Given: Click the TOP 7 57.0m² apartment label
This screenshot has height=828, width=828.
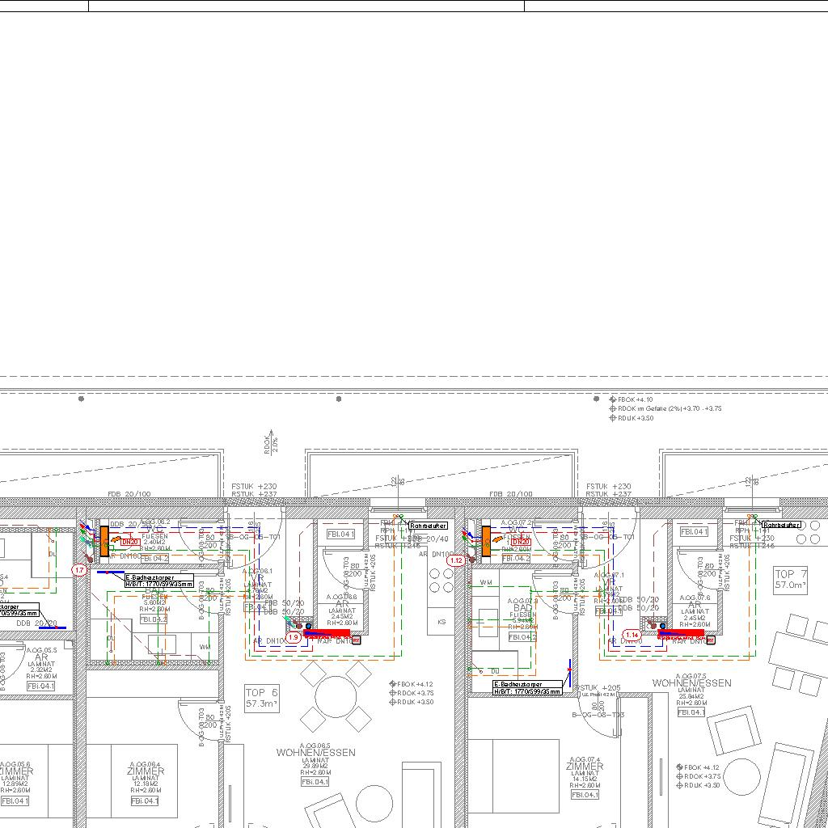Looking at the screenshot, I should (791, 578).
